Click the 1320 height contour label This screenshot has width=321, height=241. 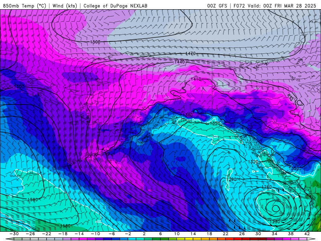coord(253,162)
